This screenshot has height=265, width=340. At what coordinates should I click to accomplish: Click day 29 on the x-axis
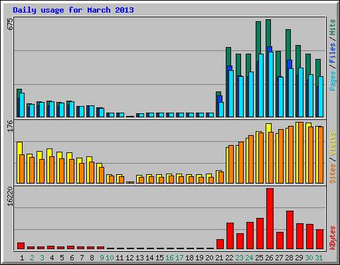click(299, 258)
